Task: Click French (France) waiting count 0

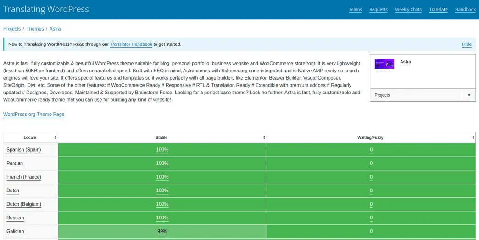Action: [x=371, y=177]
